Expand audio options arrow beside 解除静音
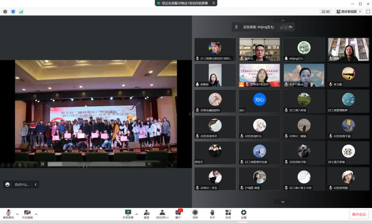372x223 pixels. [x=17, y=214]
